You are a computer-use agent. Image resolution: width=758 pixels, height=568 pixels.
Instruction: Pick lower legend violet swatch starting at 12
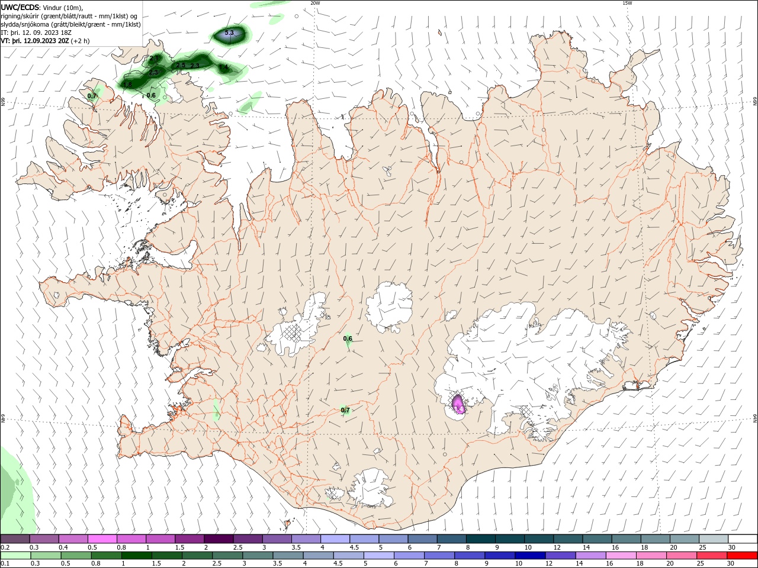pos(560,556)
